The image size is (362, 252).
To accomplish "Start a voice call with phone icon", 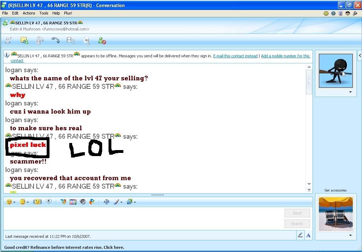I will coord(56,41).
